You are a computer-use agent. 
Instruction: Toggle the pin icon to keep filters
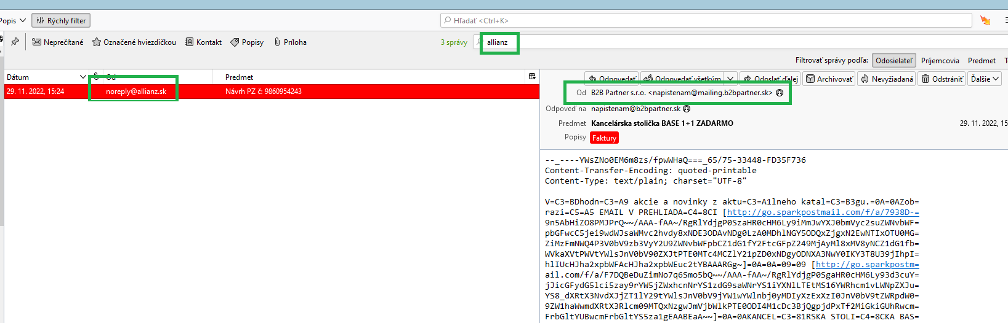point(15,42)
